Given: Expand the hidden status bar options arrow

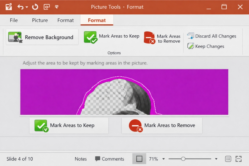Looking at the screenshot, I should click(216, 159).
